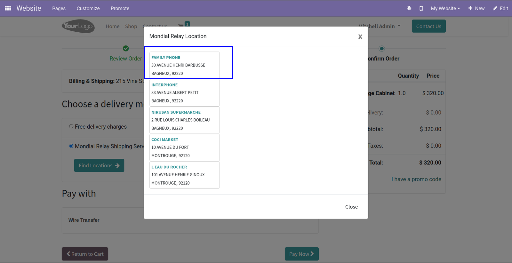Select Free delivery charges radio button
This screenshot has height=263, width=512.
pos(71,126)
